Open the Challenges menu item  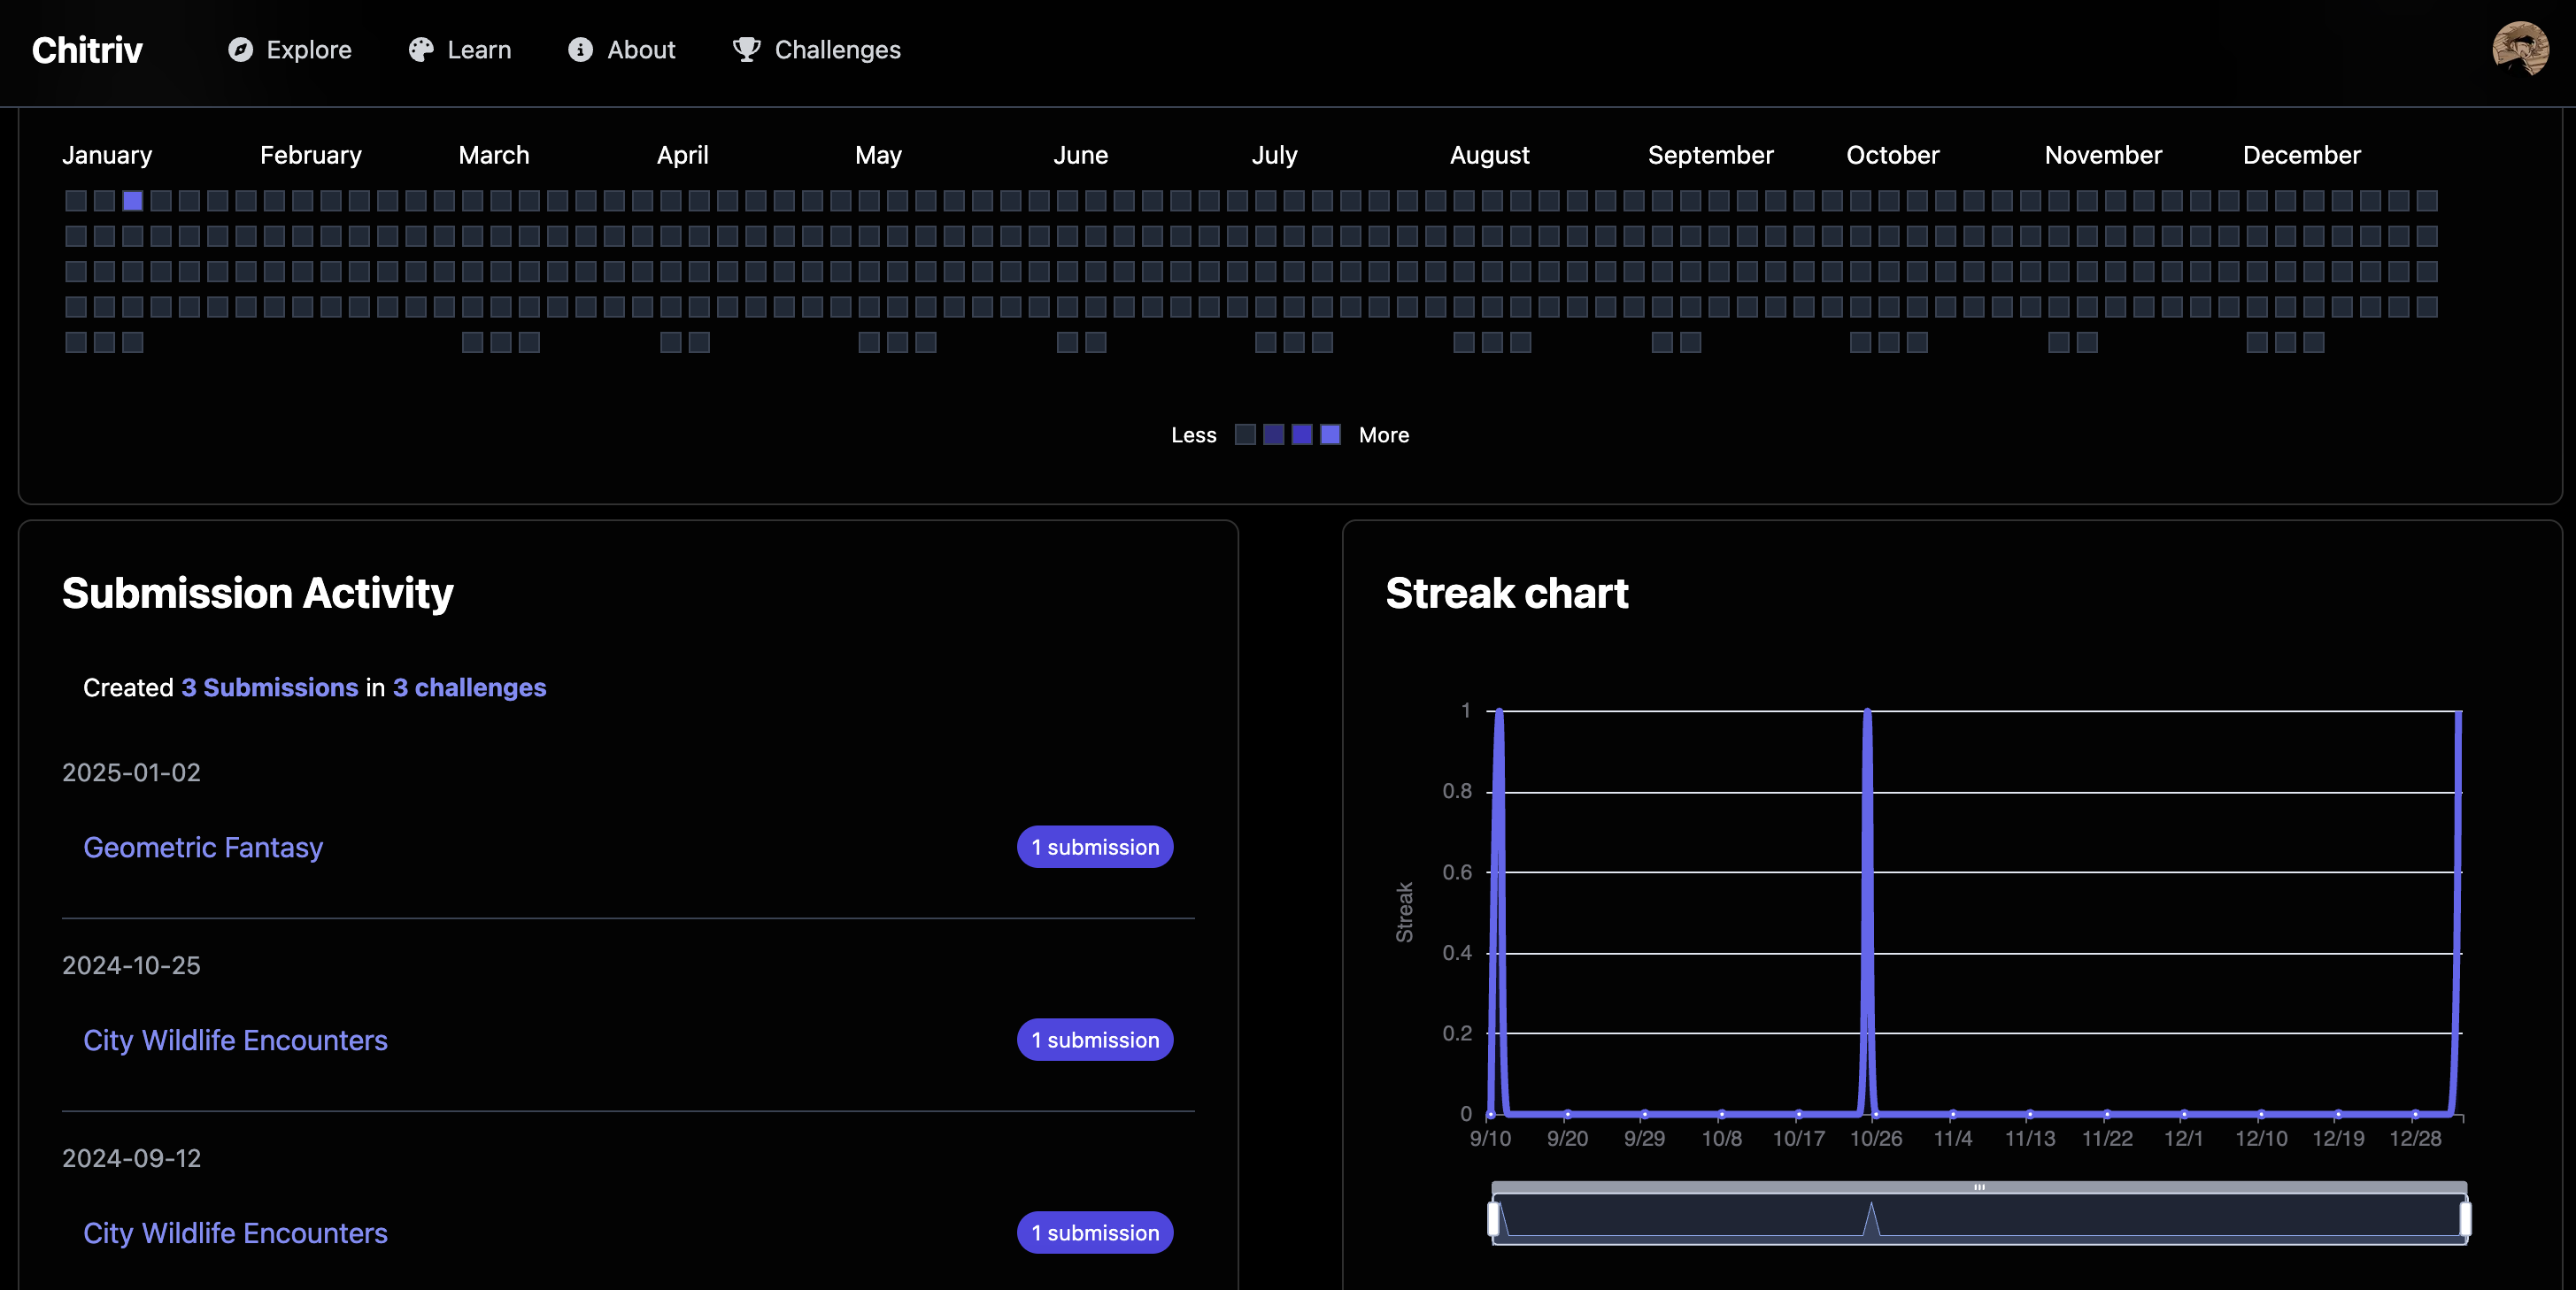click(x=837, y=50)
